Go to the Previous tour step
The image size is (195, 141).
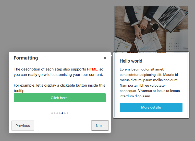click(x=23, y=126)
